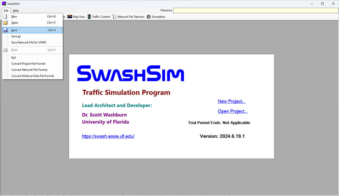Select Convert Multirun Data File Format
This screenshot has height=196, width=339.
point(32,76)
